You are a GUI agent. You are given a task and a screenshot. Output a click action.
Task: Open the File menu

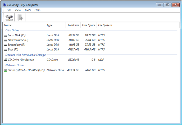9,10
